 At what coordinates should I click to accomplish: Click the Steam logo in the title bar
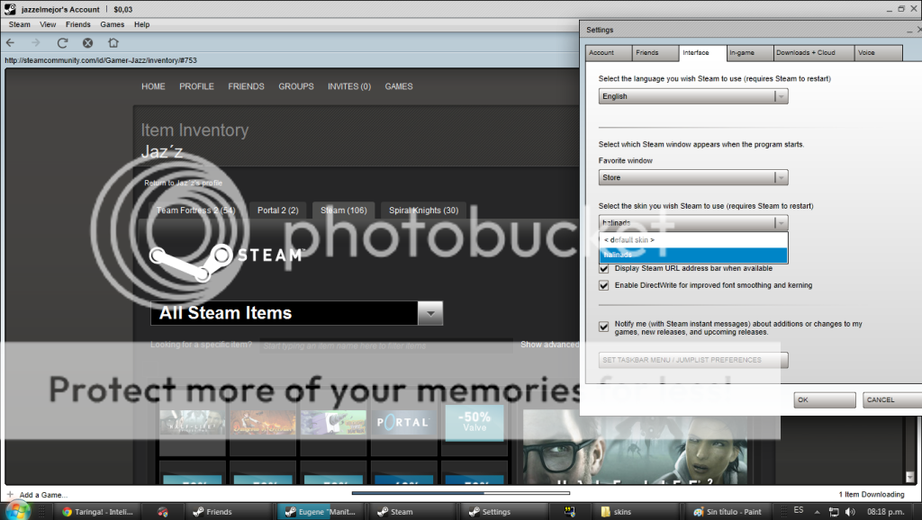tap(10, 9)
